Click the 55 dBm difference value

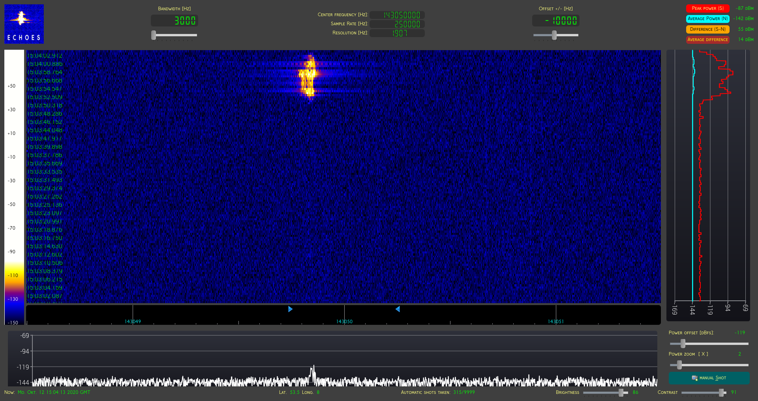click(746, 29)
